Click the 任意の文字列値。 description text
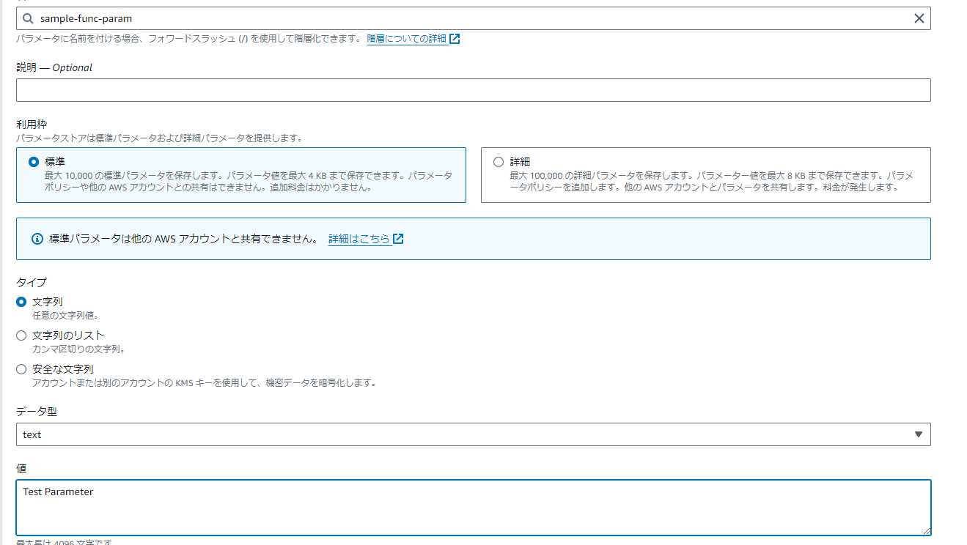Image resolution: width=967 pixels, height=545 pixels. 66,316
